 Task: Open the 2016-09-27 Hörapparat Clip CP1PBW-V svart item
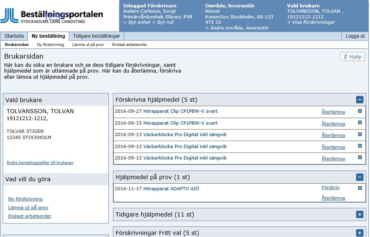click(x=180, y=111)
